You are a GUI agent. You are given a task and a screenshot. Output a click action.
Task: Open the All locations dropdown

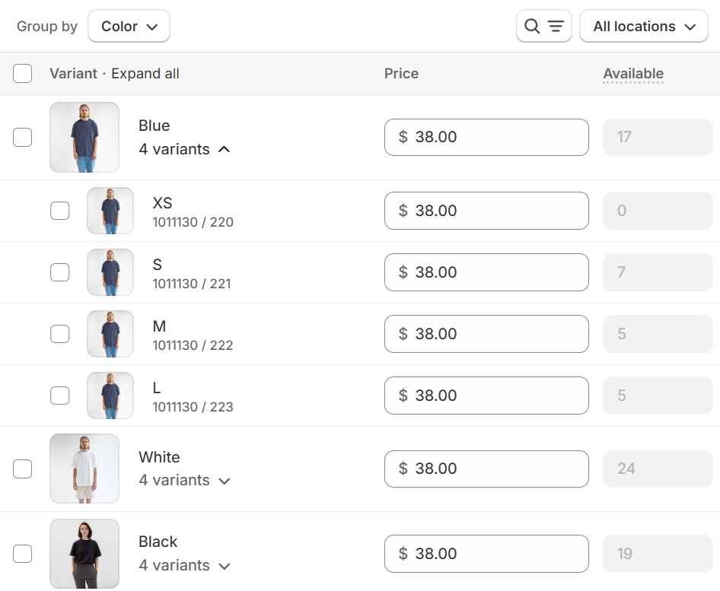pos(644,26)
